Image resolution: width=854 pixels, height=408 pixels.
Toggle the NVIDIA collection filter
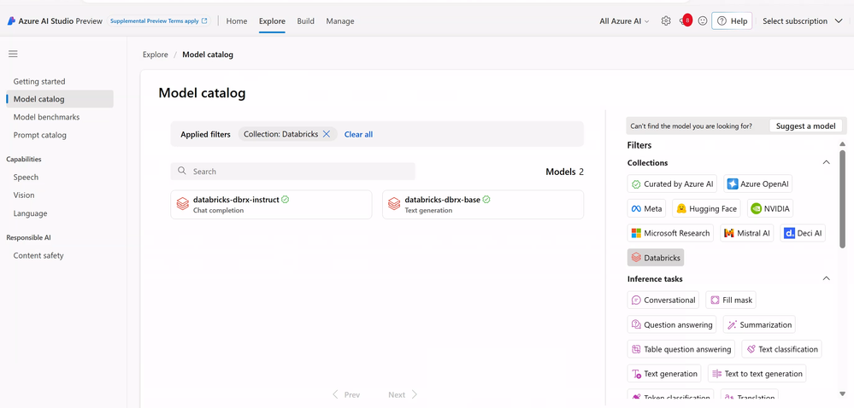pyautogui.click(x=770, y=209)
